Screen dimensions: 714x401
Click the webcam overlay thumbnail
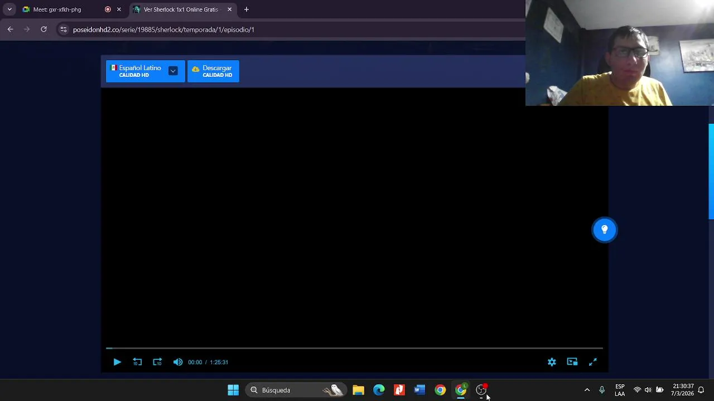coord(620,53)
